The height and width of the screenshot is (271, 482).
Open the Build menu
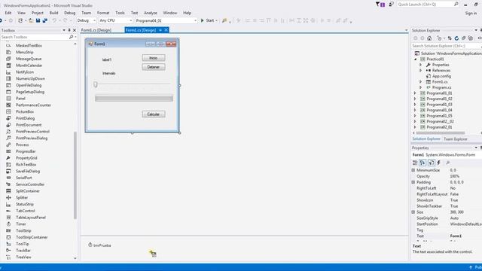pos(53,13)
